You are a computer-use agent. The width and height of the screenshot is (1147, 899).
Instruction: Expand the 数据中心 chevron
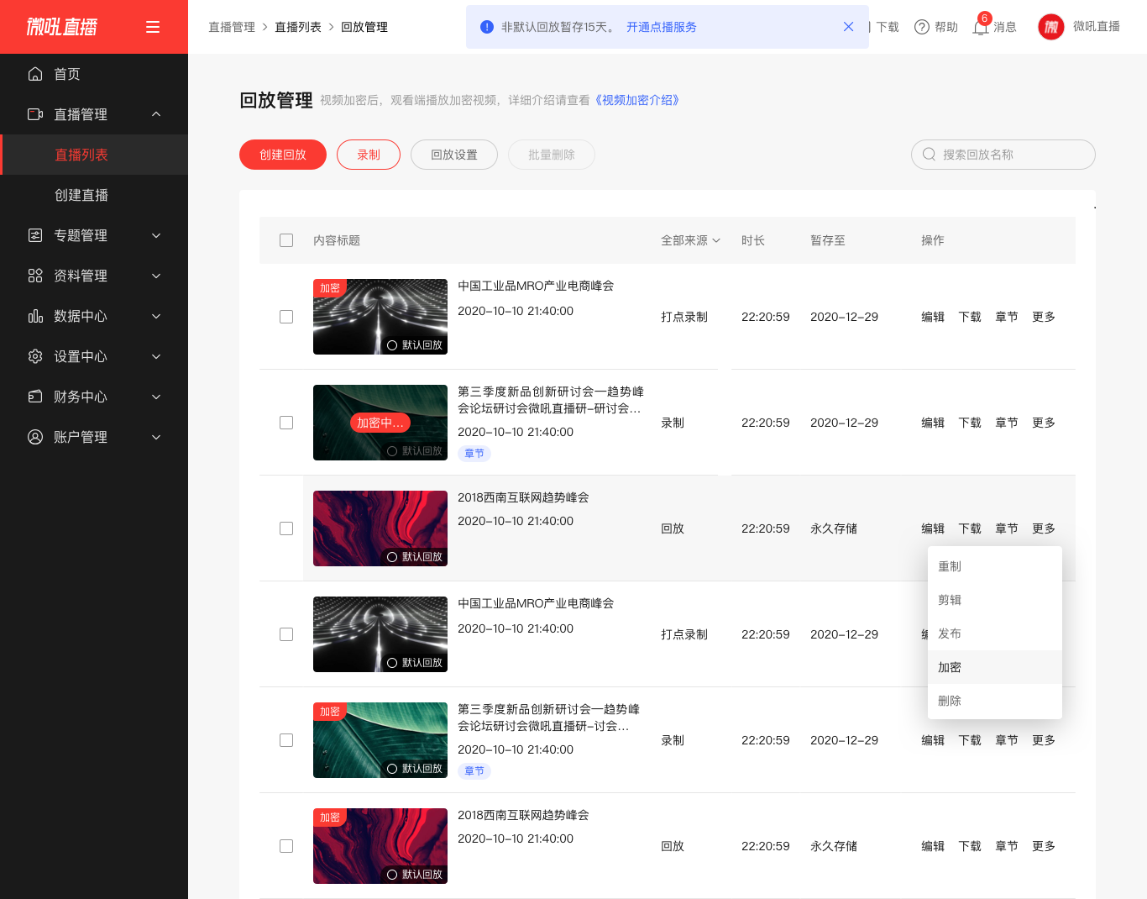(x=156, y=316)
